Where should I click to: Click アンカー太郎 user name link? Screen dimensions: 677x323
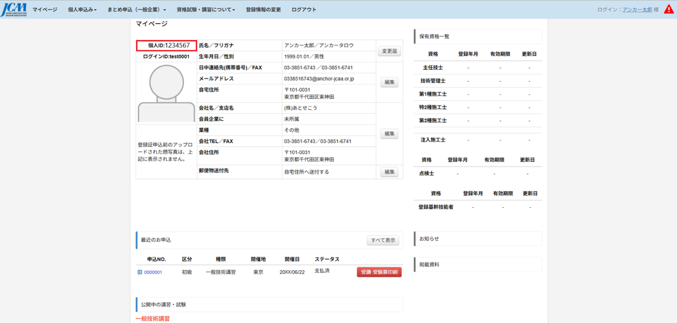(x=637, y=9)
